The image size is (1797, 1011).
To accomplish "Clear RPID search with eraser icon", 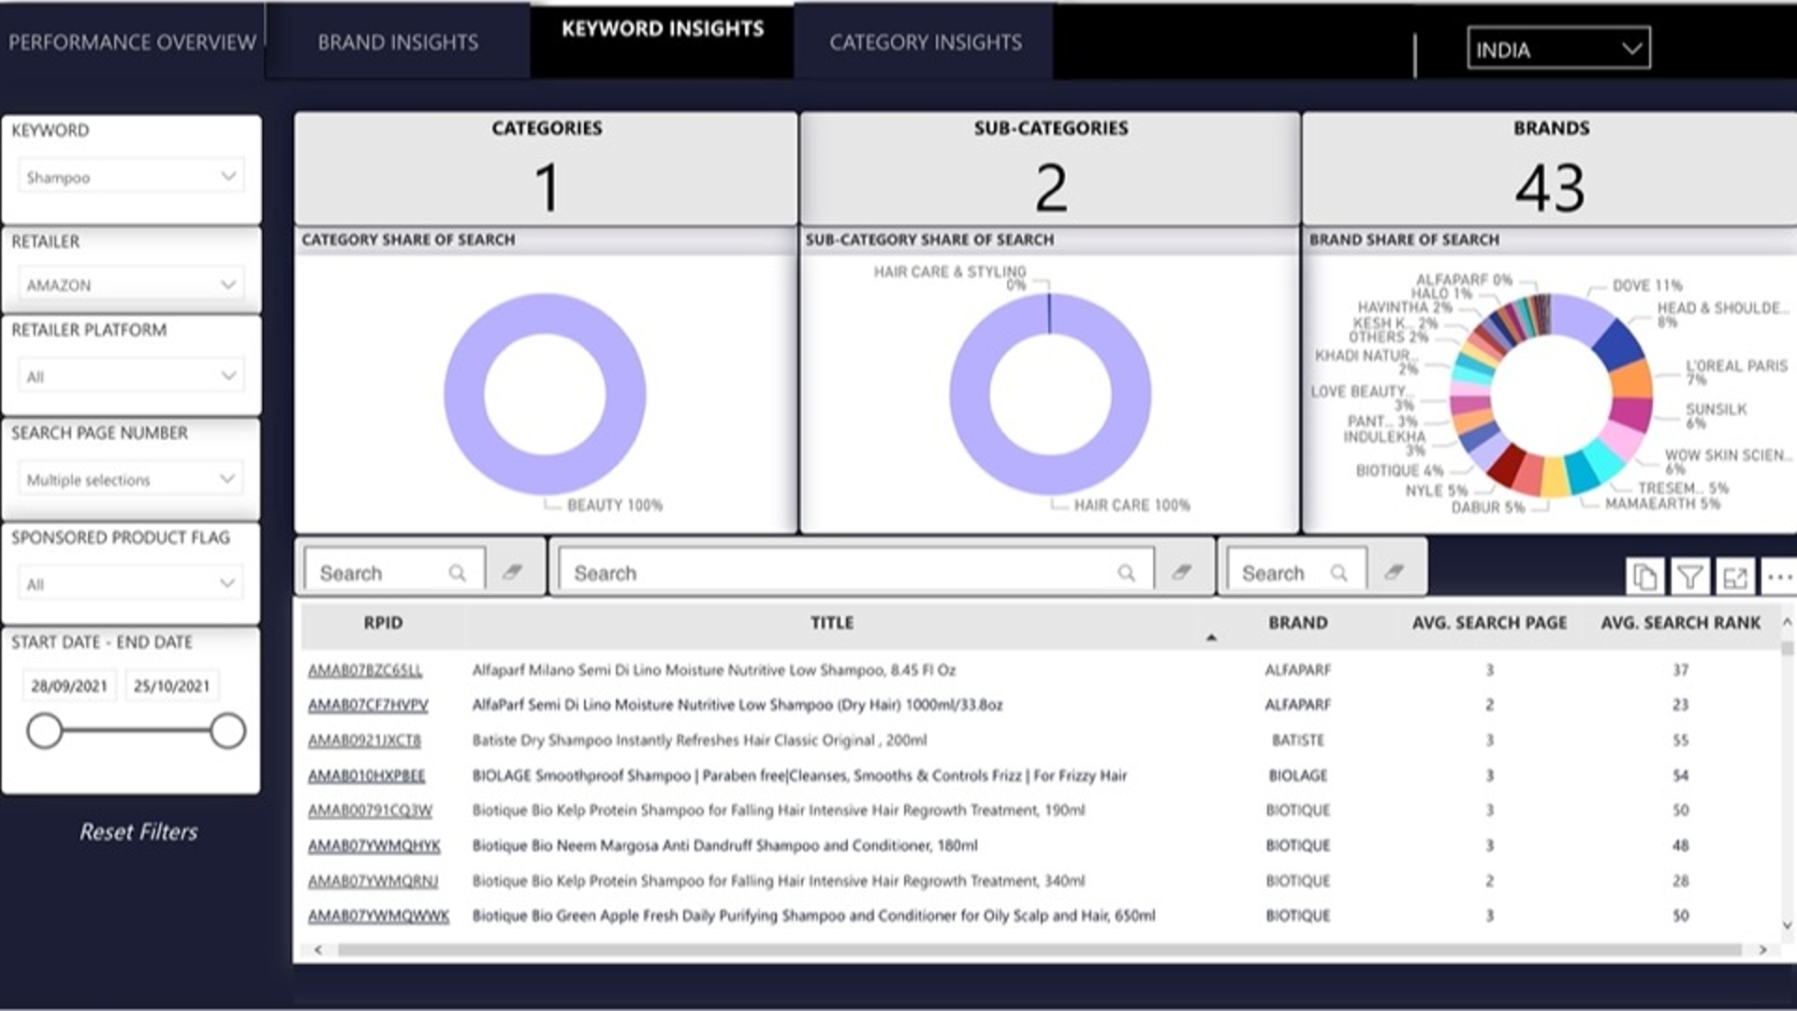I will (511, 572).
